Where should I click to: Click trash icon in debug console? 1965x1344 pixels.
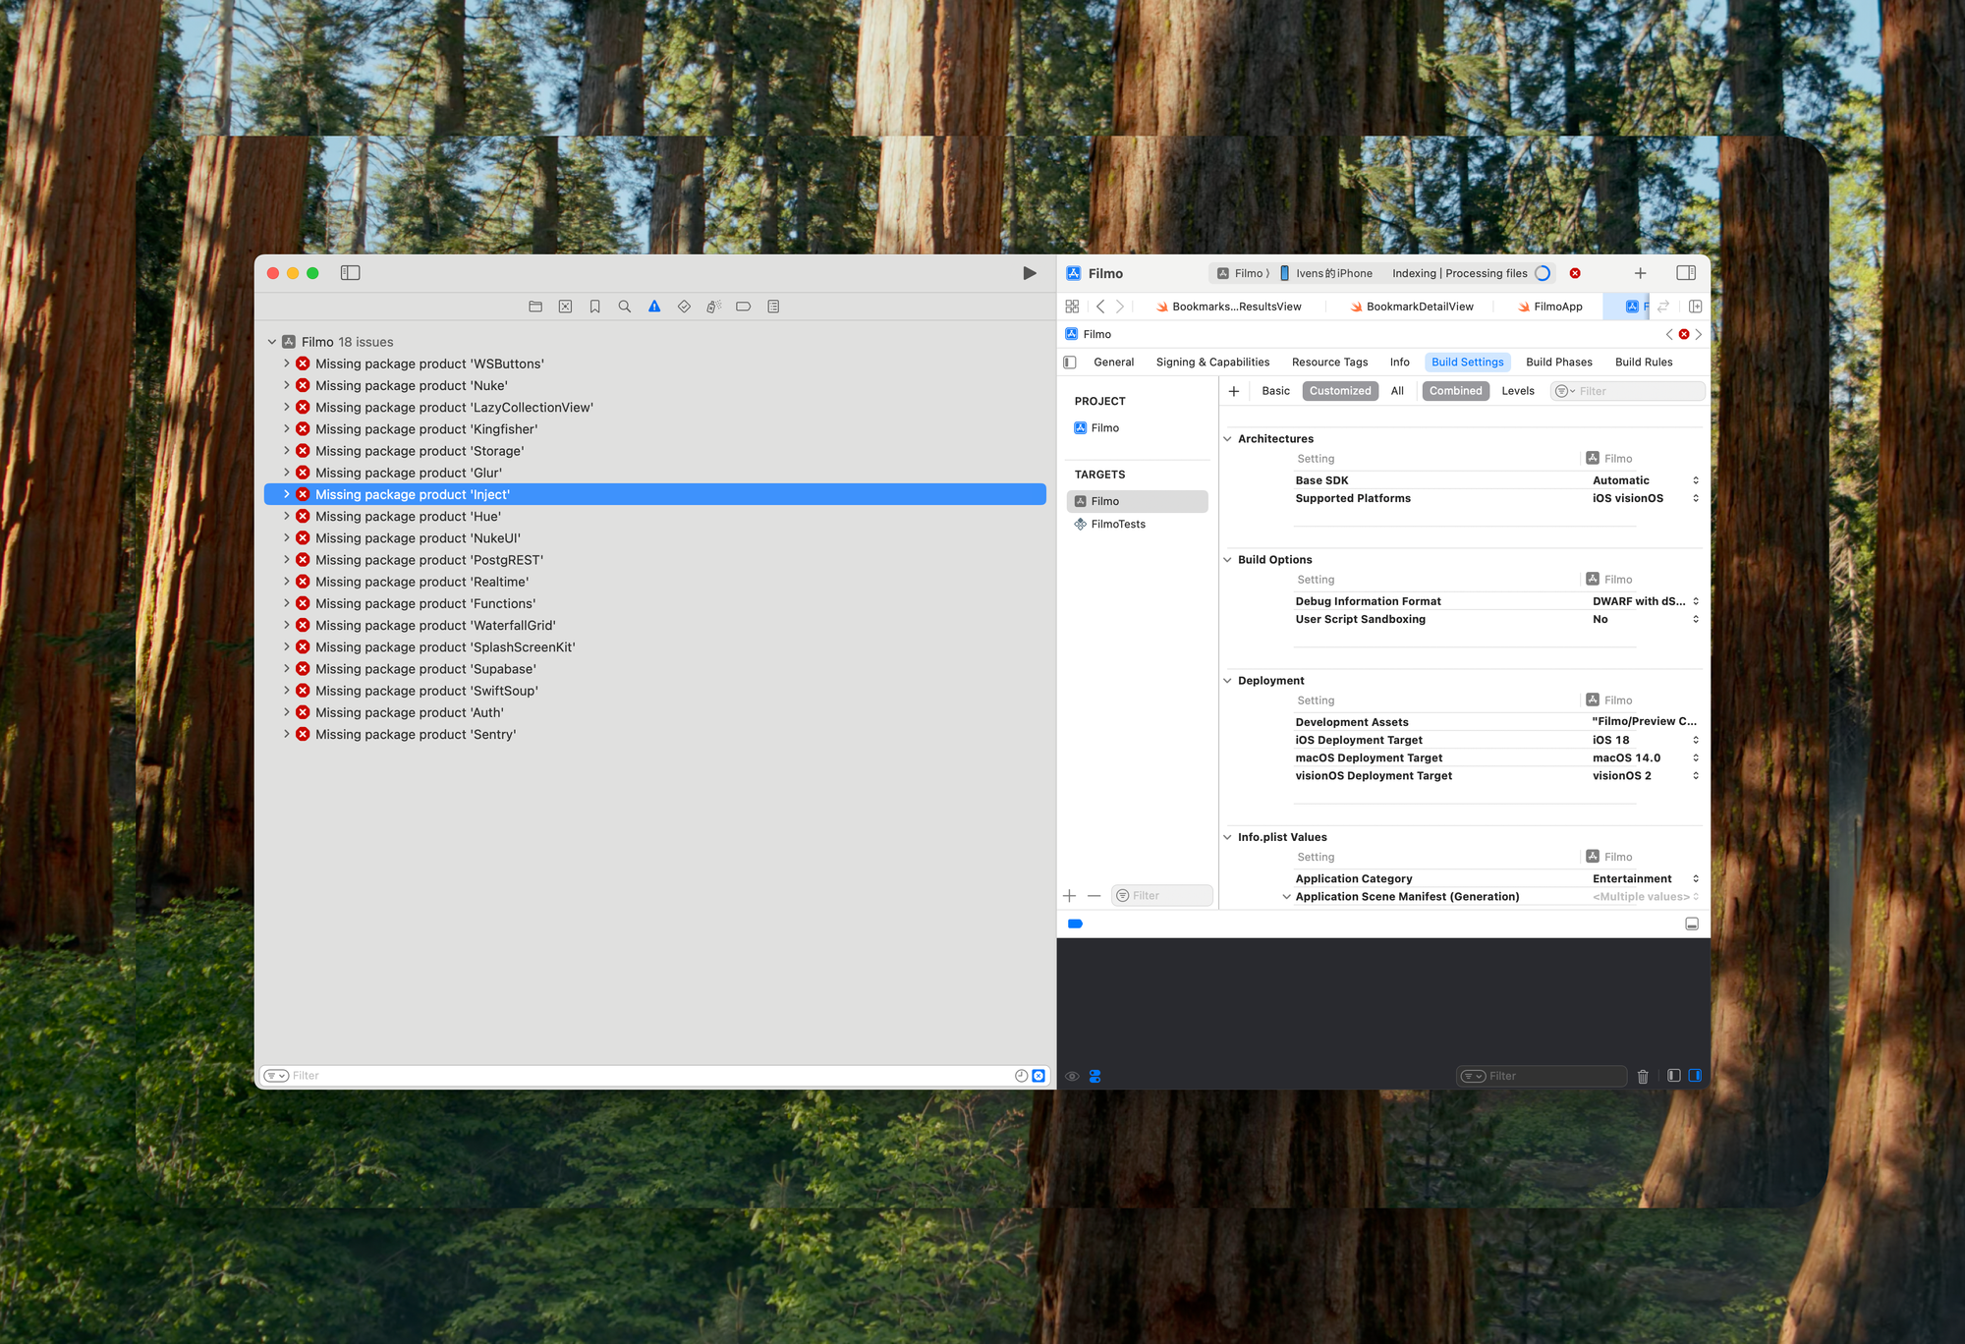click(x=1643, y=1077)
